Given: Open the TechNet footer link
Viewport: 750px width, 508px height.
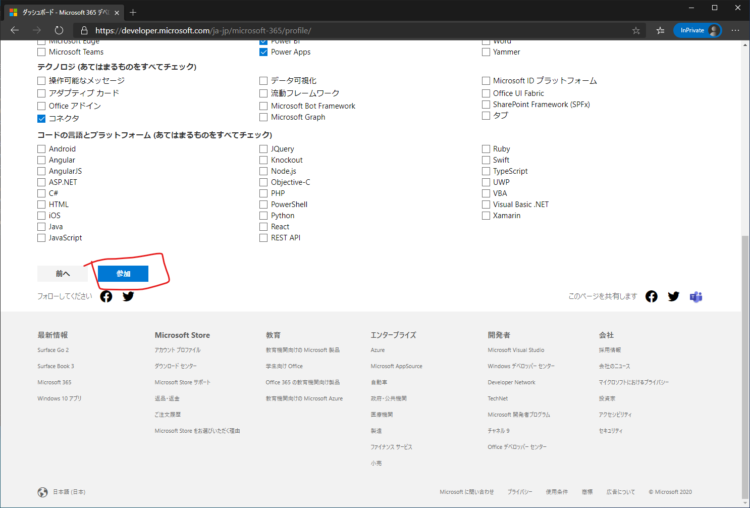Looking at the screenshot, I should 498,398.
